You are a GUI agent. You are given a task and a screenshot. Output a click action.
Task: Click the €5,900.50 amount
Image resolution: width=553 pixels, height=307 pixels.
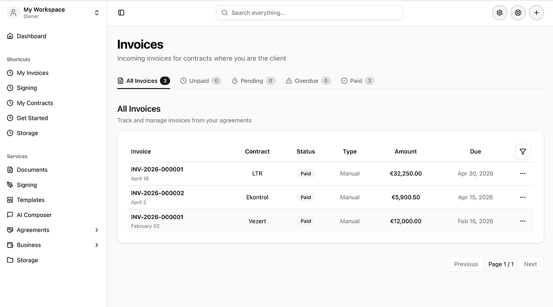(x=406, y=198)
